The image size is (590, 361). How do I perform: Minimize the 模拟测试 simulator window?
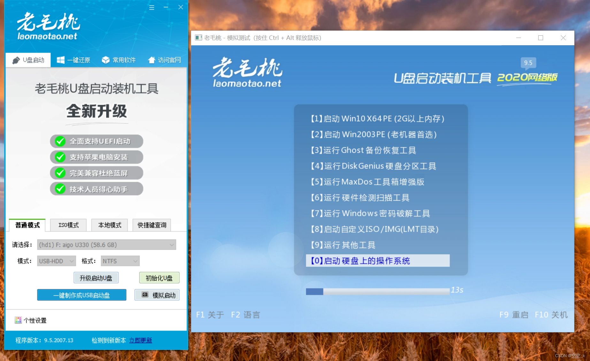(518, 38)
